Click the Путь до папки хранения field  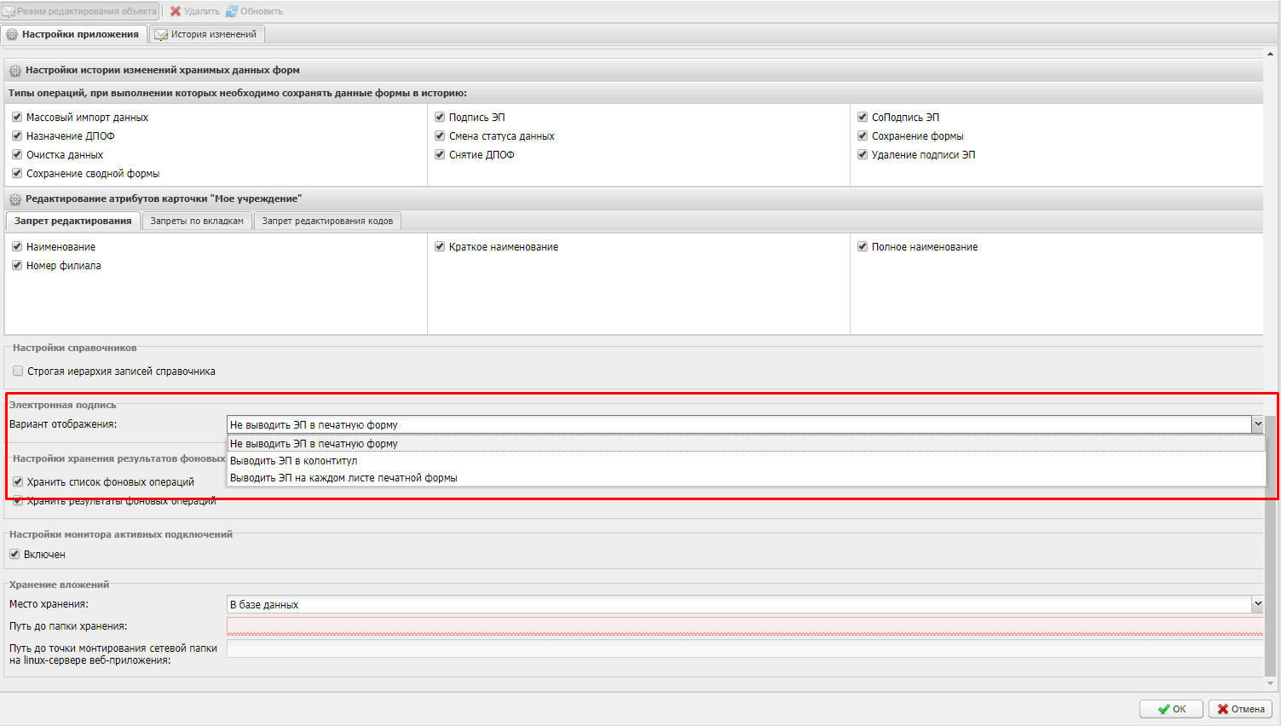click(743, 626)
